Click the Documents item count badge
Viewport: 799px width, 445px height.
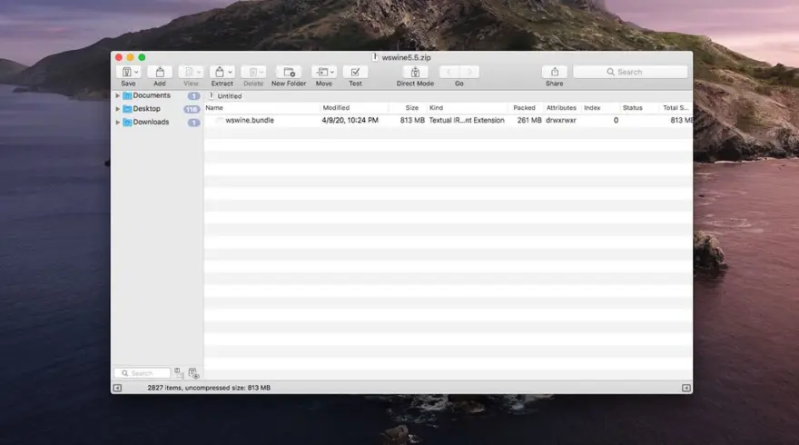click(x=193, y=96)
